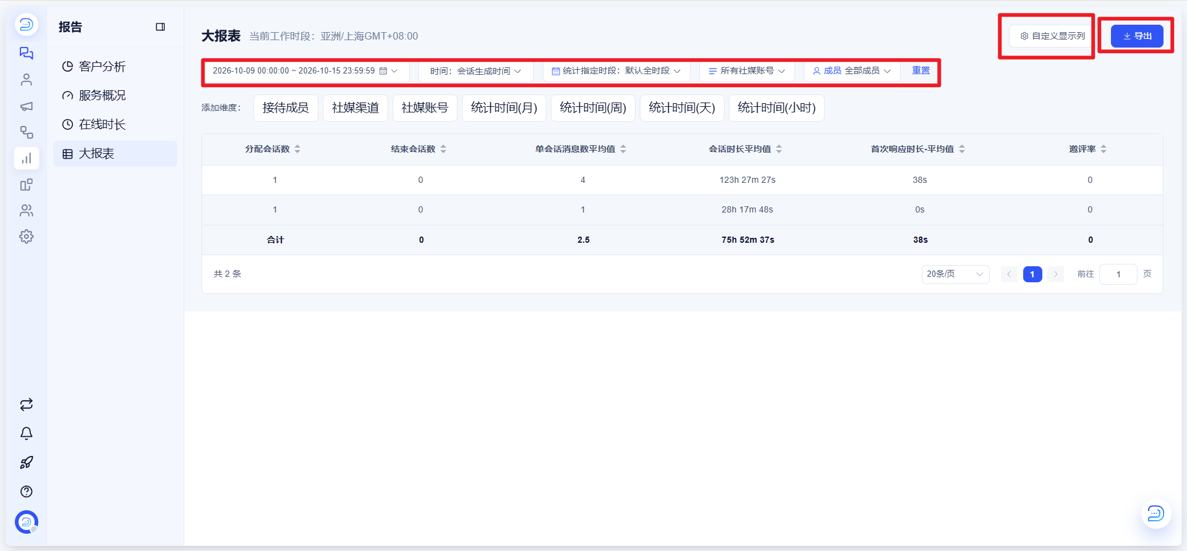This screenshot has height=551, width=1187.
Task: Click the 前往 page number input field
Action: click(x=1118, y=274)
